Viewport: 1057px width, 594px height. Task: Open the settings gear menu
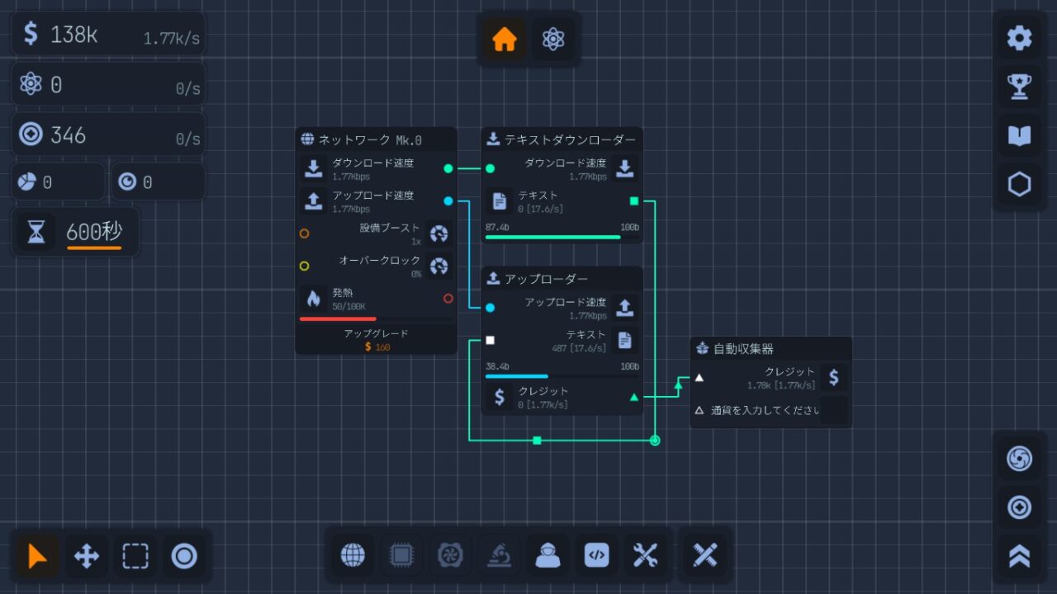tap(1019, 38)
